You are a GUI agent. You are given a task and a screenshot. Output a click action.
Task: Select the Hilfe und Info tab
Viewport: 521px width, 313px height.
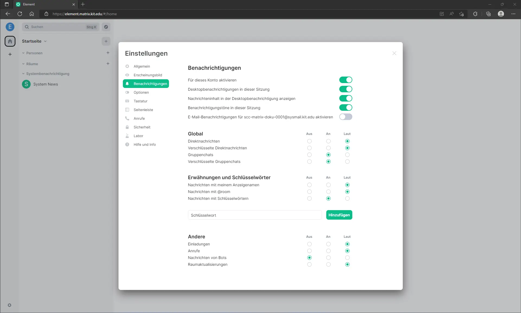[144, 144]
